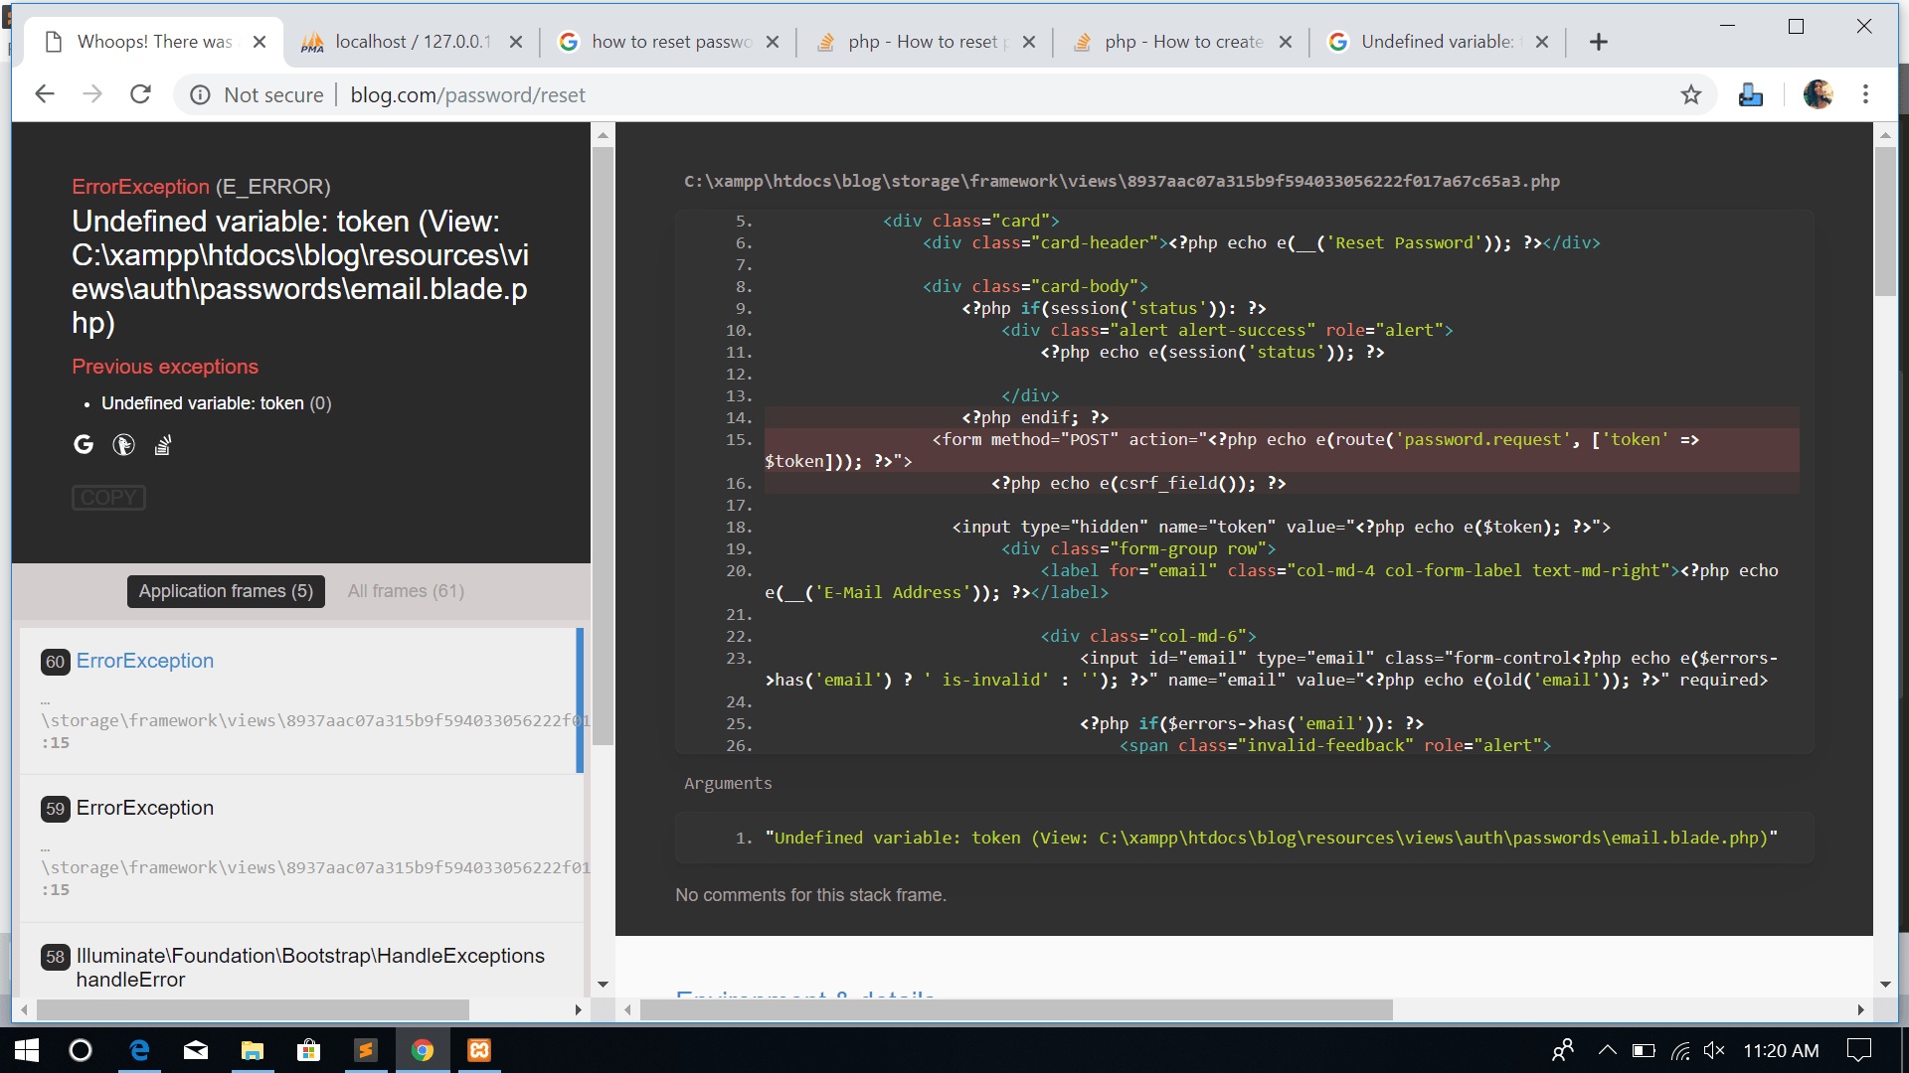Click highlighted line 15 form code

[x=1282, y=450]
